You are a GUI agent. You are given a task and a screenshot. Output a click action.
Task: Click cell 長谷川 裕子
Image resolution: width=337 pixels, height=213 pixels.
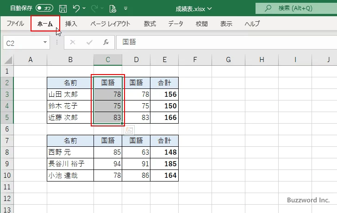70,164
